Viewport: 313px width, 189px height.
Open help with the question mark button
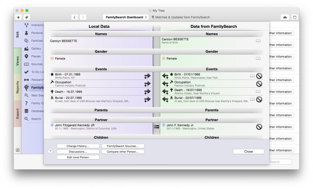50,152
